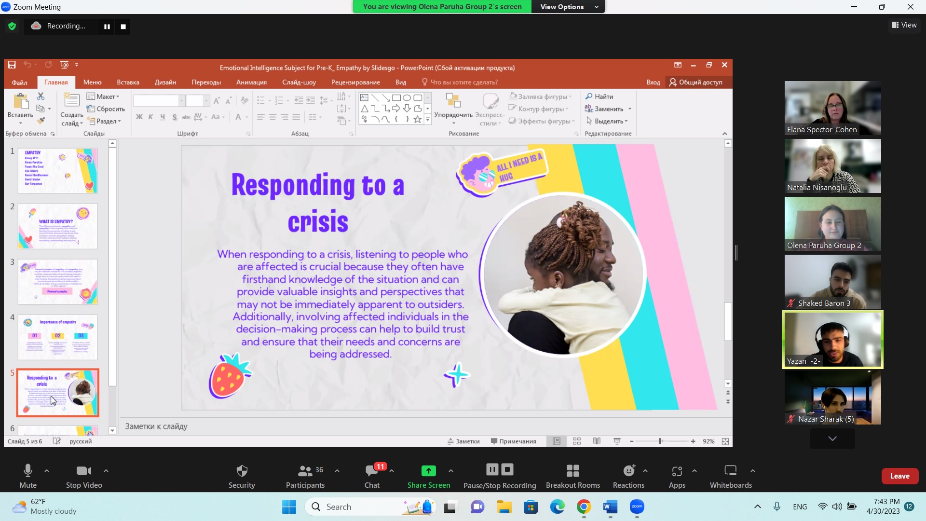The image size is (926, 521).
Task: Click Заменить replace button
Action: (x=608, y=109)
